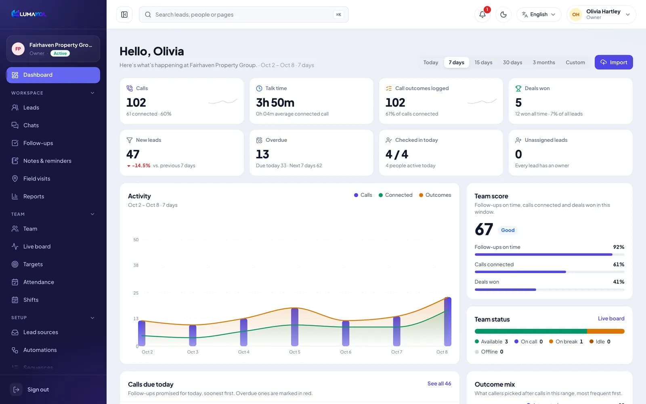The width and height of the screenshot is (646, 404).
Task: Open Attendance from sidebar
Action: click(53, 282)
